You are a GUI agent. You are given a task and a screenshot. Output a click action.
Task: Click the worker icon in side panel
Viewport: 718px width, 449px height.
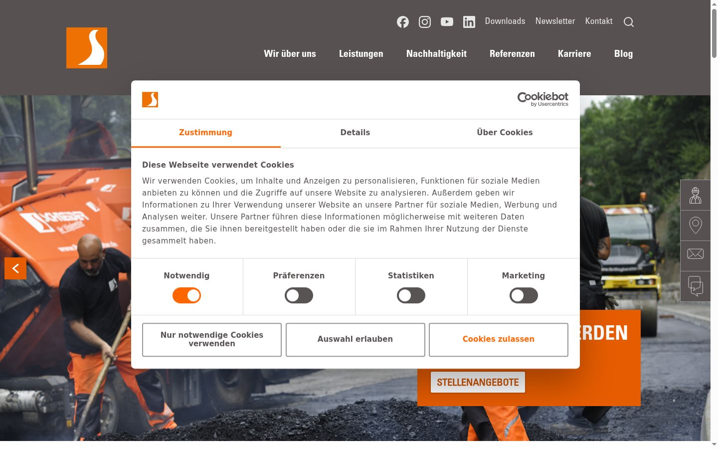point(695,195)
